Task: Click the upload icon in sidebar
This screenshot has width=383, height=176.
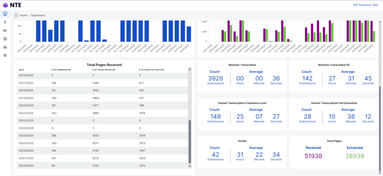Action: pyautogui.click(x=5, y=22)
